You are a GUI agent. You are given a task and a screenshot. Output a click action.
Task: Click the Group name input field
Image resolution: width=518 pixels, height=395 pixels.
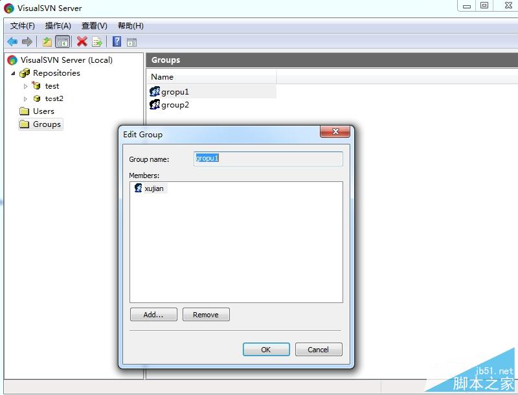click(x=268, y=159)
